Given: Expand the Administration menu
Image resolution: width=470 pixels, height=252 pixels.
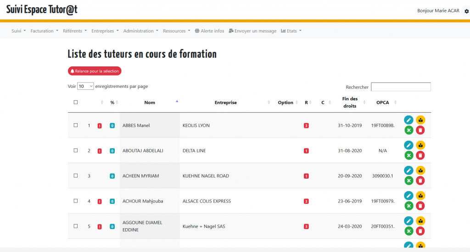Looking at the screenshot, I should coord(140,31).
